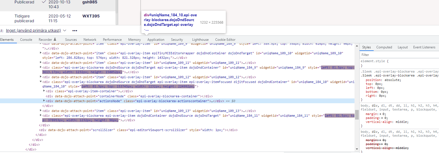This screenshot has width=439, height=153.
Task: Expand the uniqName_109_13 div node
Action: [41, 111]
